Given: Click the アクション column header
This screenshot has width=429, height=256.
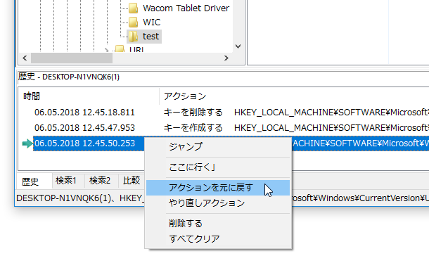Looking at the screenshot, I should click(x=185, y=96).
